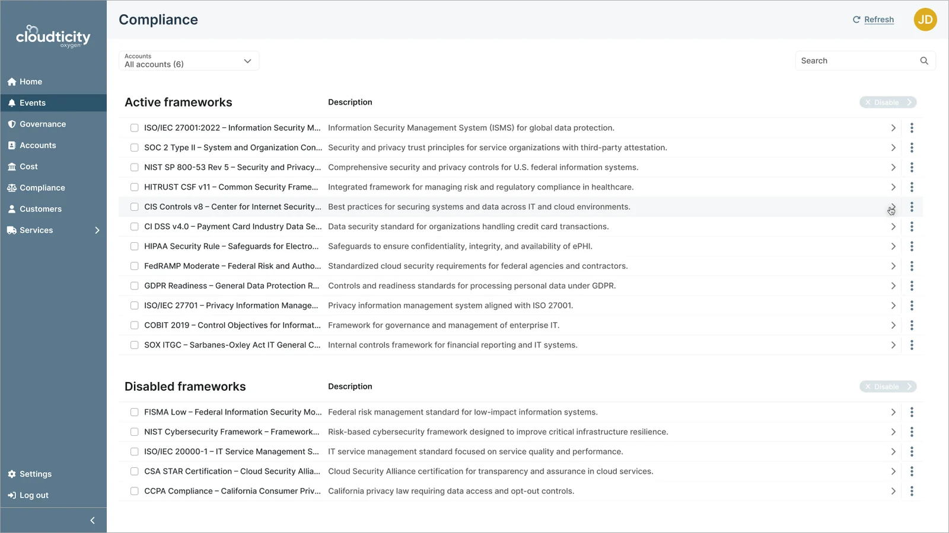The image size is (949, 533).
Task: Open the three-dot menu for SOC 2 Type II
Action: [x=912, y=147]
